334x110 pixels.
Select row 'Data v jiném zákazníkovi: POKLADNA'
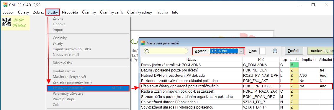click(x=237, y=65)
